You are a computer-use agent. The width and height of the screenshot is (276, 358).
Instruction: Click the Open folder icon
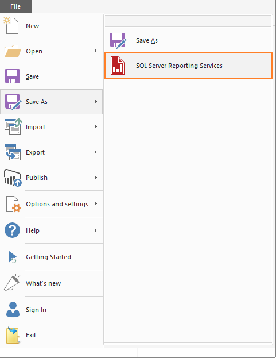(13, 51)
